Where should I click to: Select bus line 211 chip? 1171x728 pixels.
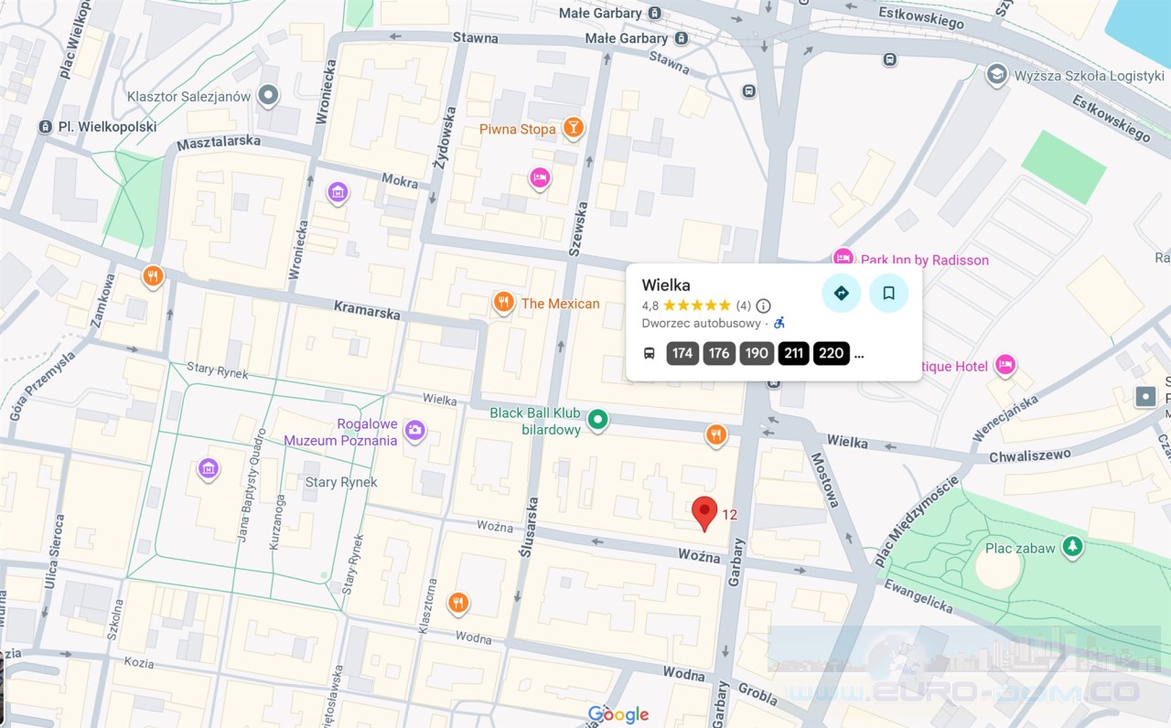point(794,354)
